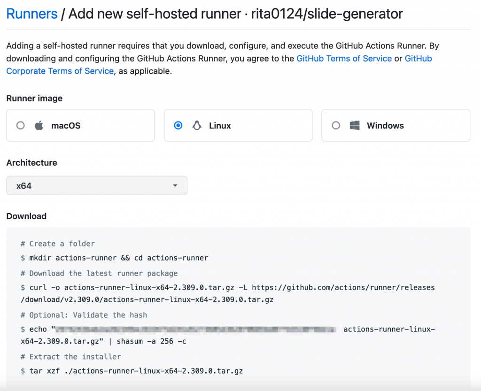
Task: Click the mkdir actions-runner command line
Action: coord(115,258)
